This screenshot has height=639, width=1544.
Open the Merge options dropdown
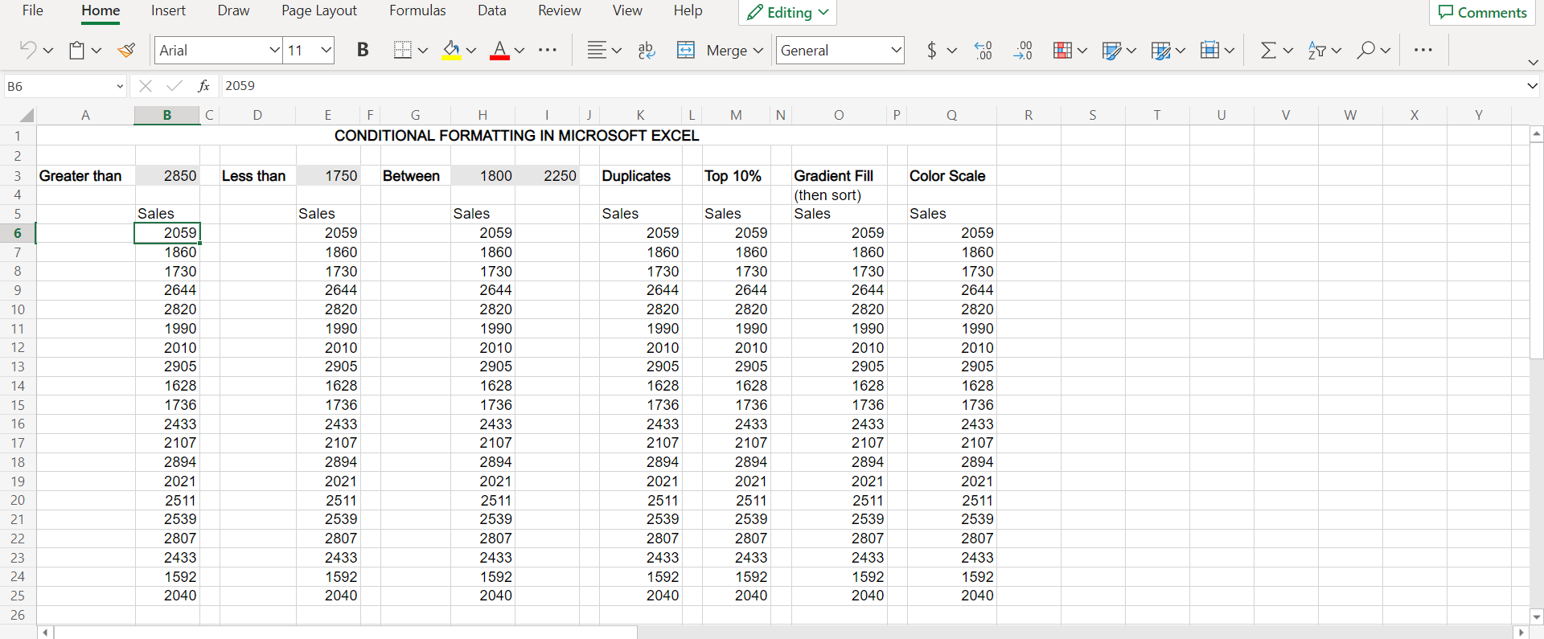click(x=758, y=51)
